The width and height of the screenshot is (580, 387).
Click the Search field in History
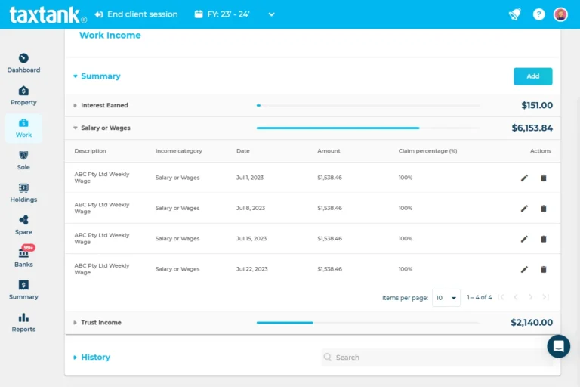click(x=437, y=357)
